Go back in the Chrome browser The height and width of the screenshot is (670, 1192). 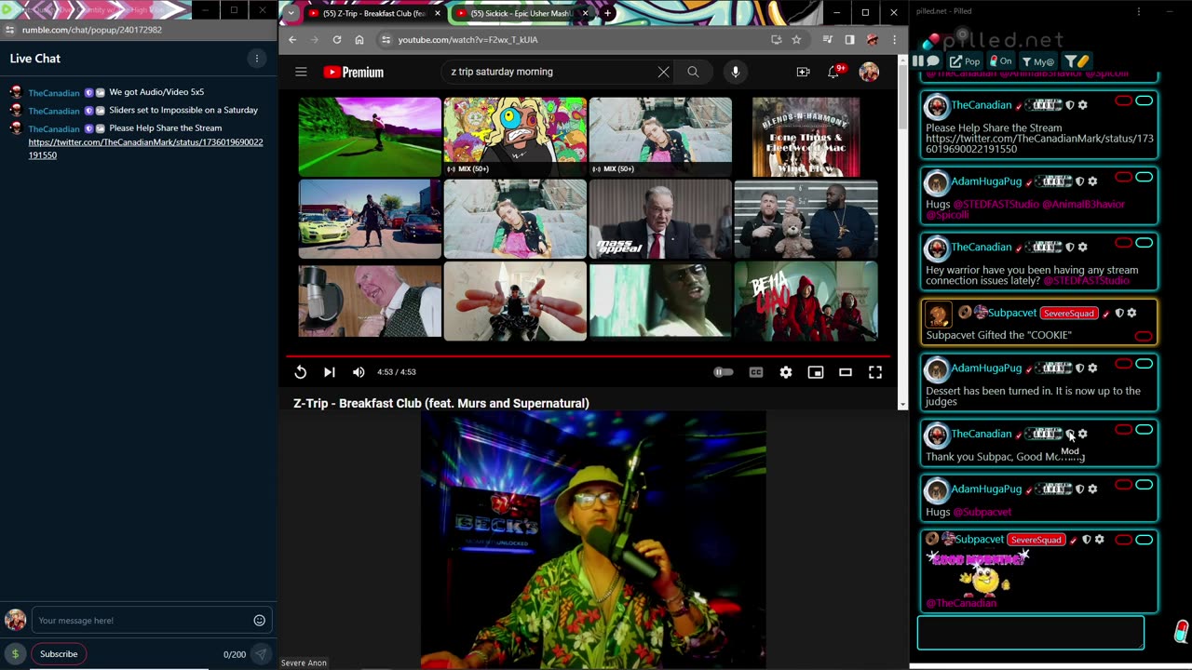(292, 40)
